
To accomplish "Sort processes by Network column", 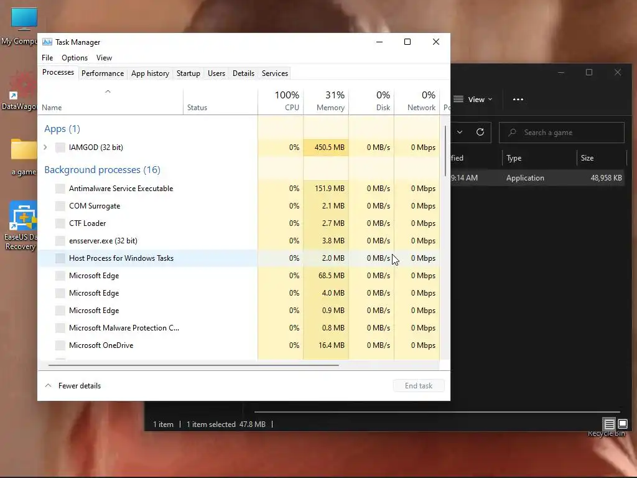I will point(417,101).
